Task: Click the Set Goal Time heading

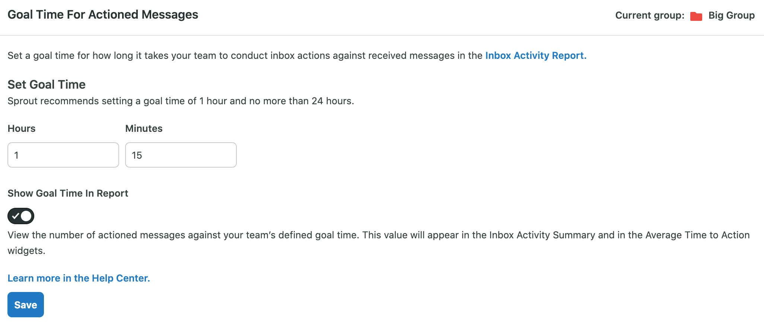Action: click(x=46, y=84)
